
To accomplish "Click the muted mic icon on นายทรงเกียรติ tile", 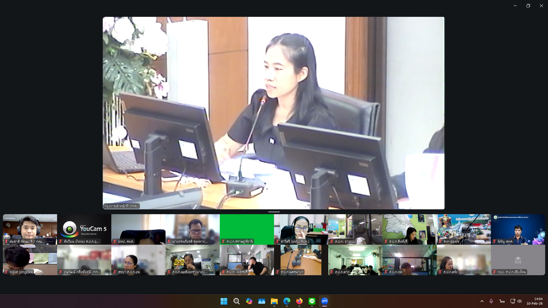I will pyautogui.click(x=169, y=241).
